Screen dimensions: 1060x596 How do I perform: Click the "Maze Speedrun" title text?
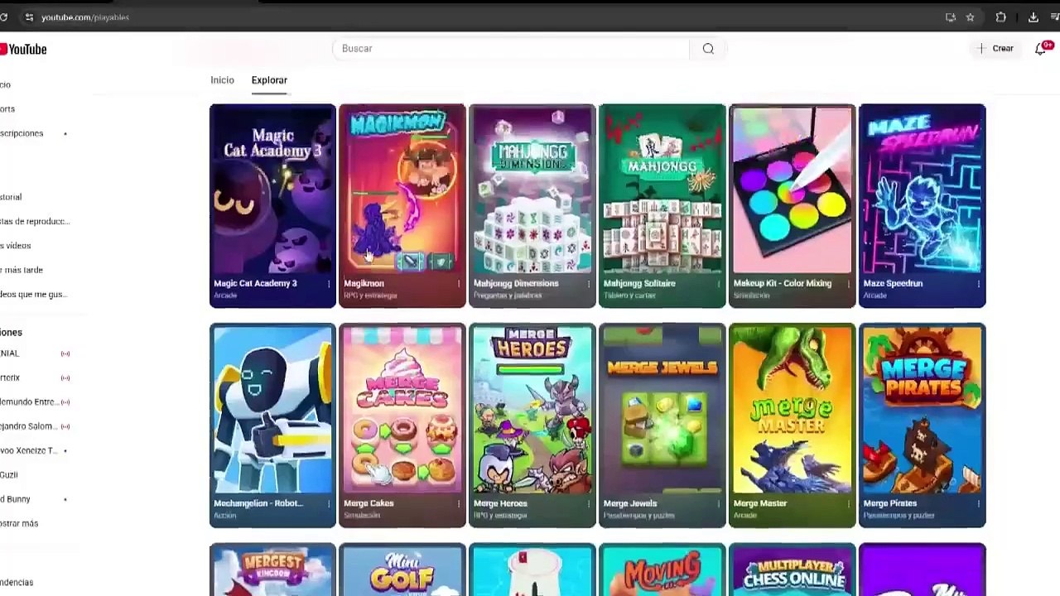tap(893, 284)
